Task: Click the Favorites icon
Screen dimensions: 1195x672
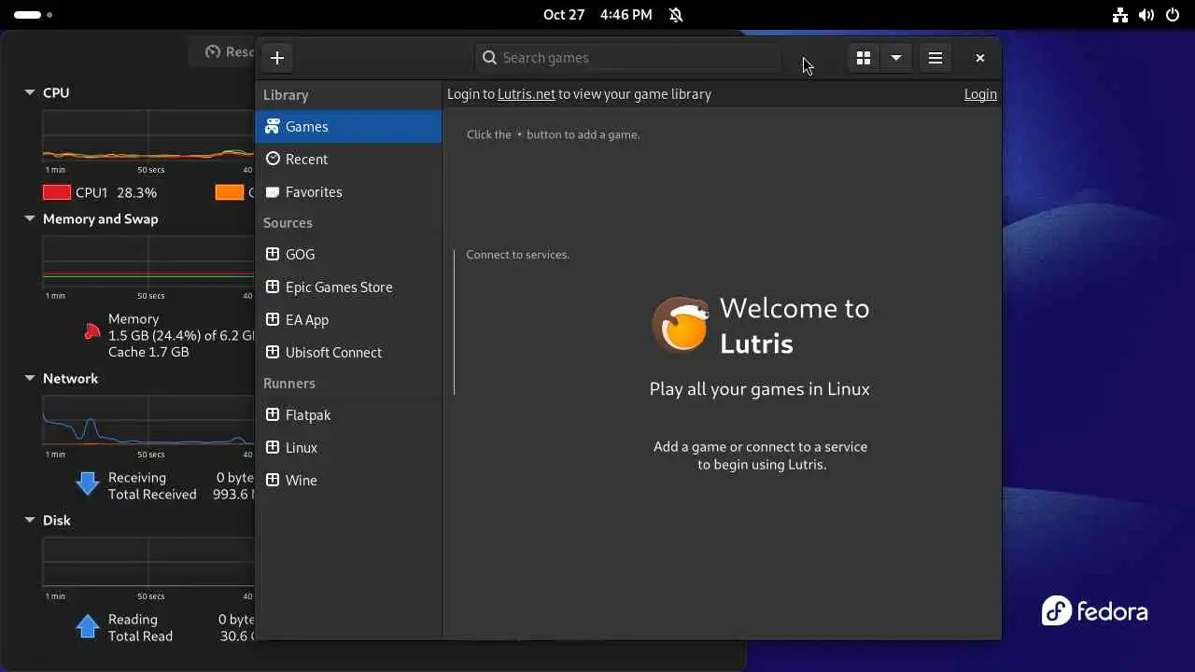Action: (273, 192)
